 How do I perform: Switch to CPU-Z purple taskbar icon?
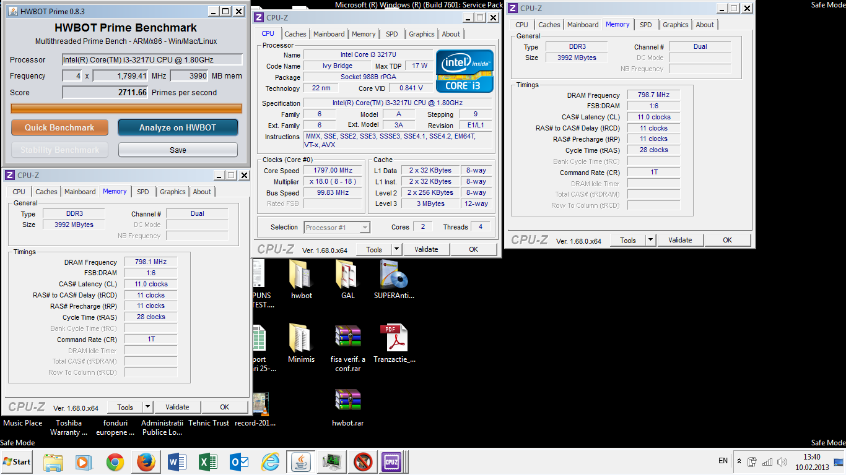click(391, 462)
